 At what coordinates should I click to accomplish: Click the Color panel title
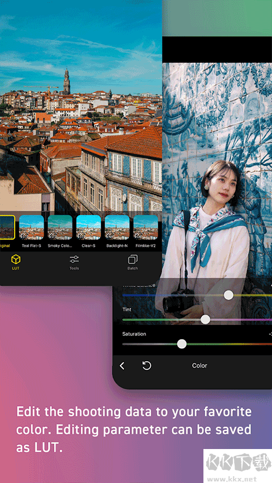click(x=199, y=366)
